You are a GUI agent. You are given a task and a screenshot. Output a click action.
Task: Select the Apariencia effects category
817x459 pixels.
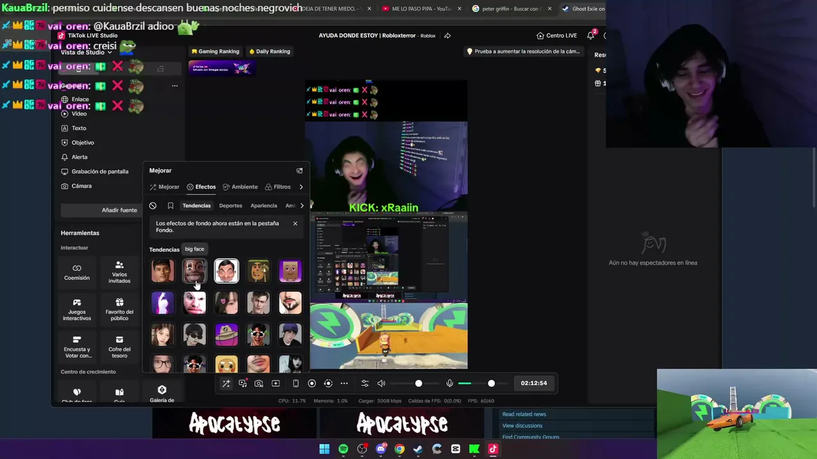pos(264,206)
